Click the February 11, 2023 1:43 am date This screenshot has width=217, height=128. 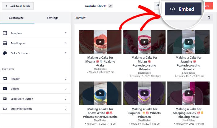coord(145,124)
